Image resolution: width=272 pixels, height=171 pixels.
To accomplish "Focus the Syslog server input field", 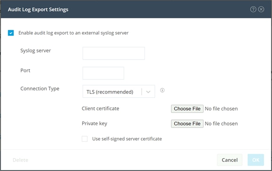I will [114, 53].
